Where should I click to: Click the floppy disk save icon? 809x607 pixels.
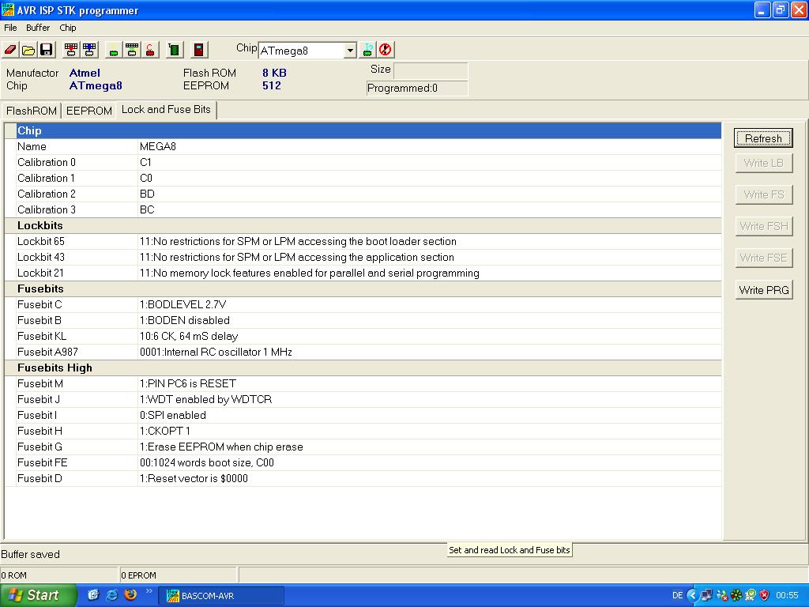pos(47,50)
